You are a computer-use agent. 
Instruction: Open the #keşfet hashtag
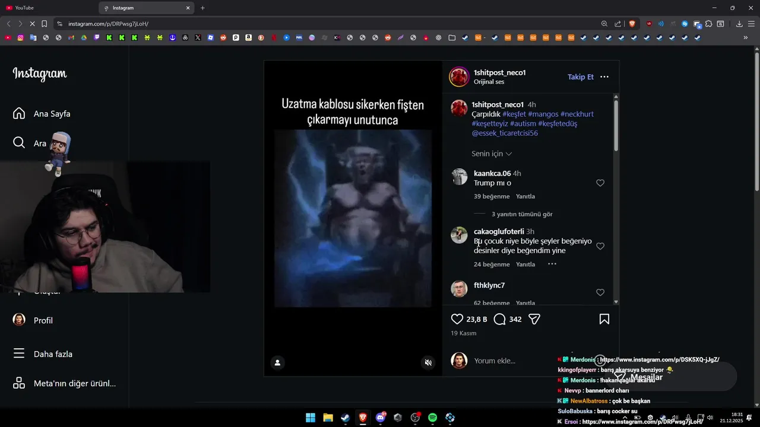514,114
